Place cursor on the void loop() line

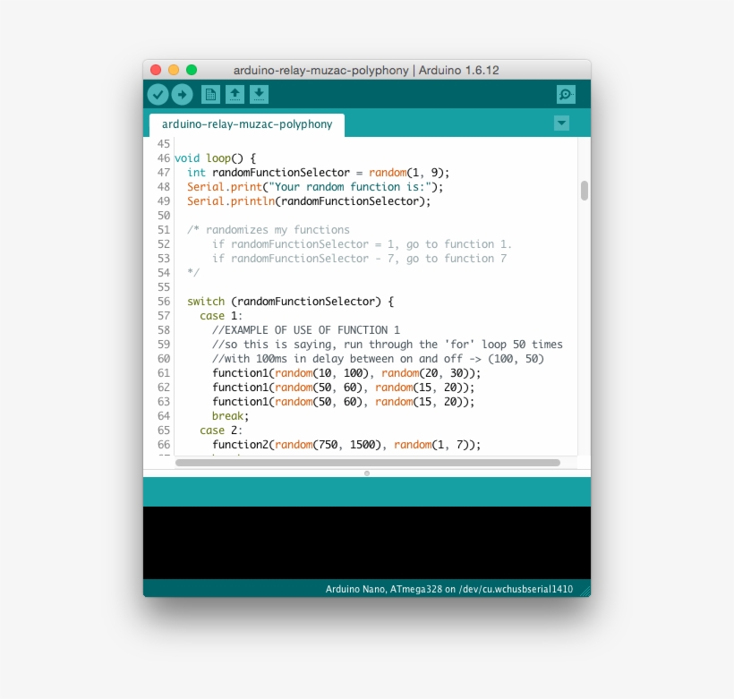coord(215,158)
